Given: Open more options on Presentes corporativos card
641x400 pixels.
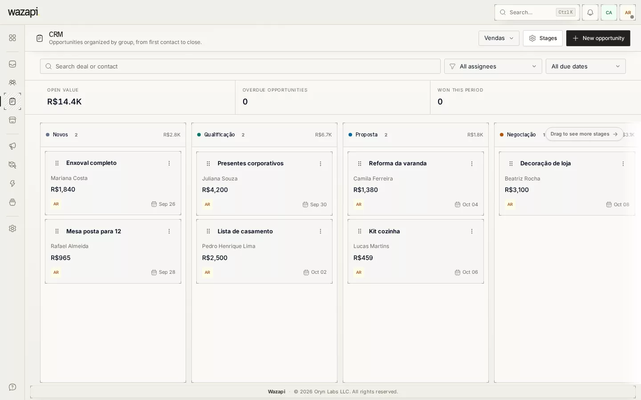Looking at the screenshot, I should 320,164.
